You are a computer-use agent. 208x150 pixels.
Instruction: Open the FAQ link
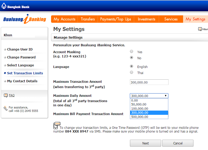click(x=12, y=95)
